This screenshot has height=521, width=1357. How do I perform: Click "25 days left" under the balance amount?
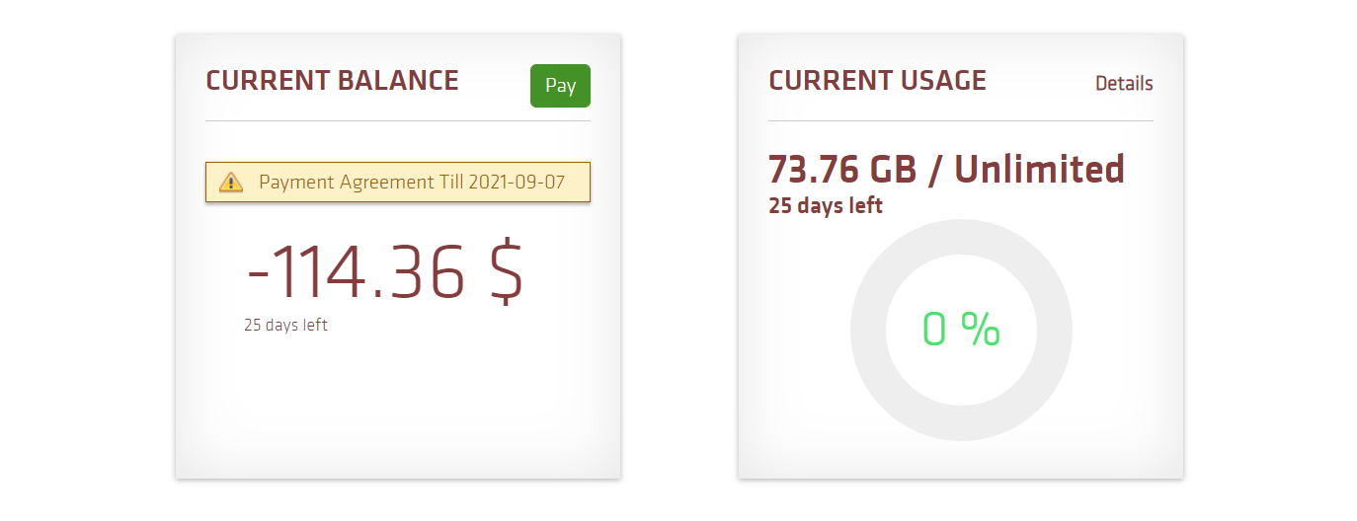285,325
